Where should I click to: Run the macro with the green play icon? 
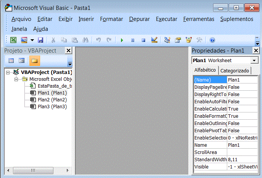pyautogui.click(x=122, y=40)
